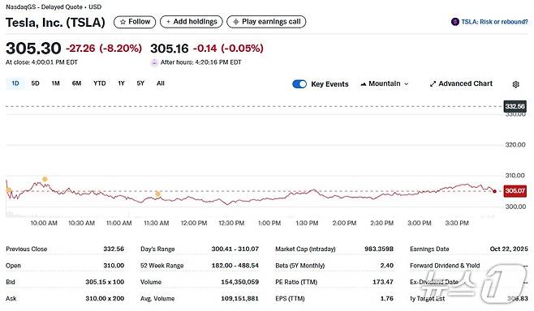Screen dimensions: 534x311
Task: Open chart settings gear icon
Action: coord(516,84)
